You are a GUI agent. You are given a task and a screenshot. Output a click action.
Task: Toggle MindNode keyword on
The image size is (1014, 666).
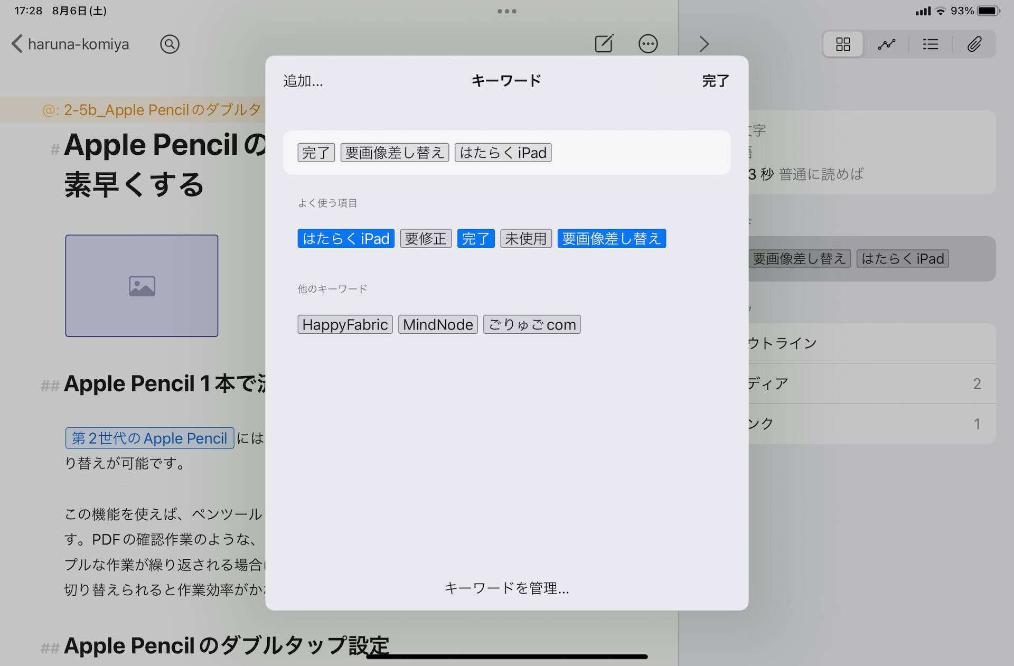pyautogui.click(x=438, y=324)
